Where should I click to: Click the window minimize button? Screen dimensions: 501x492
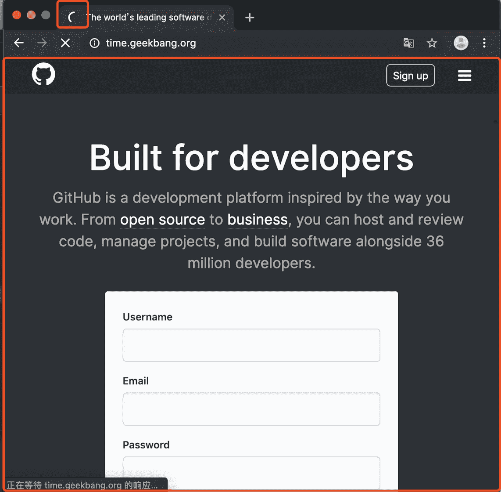point(31,15)
